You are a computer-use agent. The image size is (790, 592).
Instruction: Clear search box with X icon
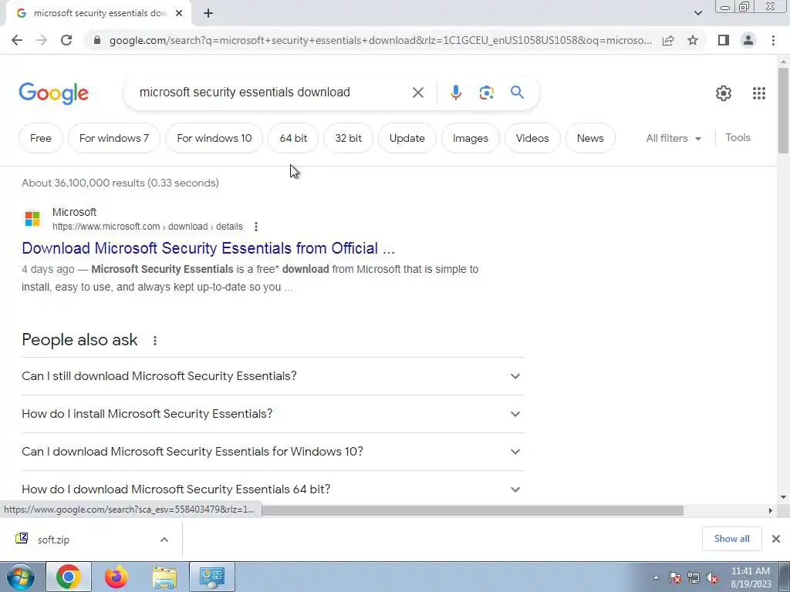tap(417, 92)
